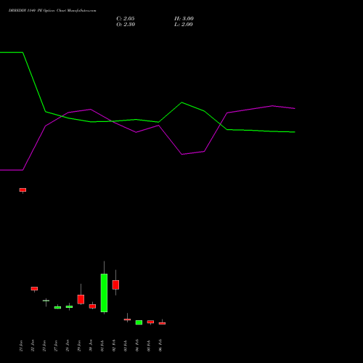
Task: Click the red candle above 22 Jan
Action: 34,288
